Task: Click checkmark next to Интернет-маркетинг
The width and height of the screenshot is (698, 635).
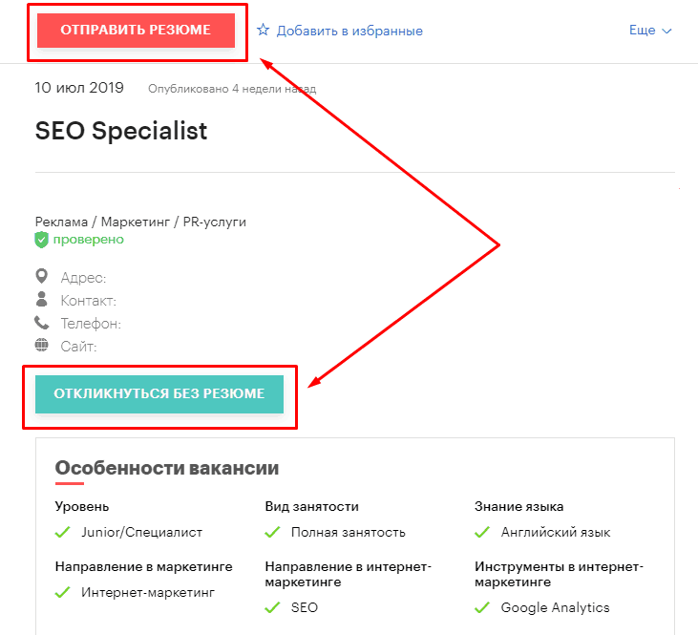Action: pyautogui.click(x=63, y=592)
